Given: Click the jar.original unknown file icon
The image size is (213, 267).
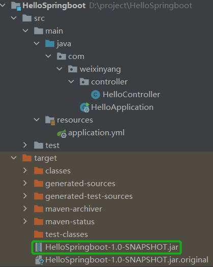Looking at the screenshot, I should coord(39,260).
